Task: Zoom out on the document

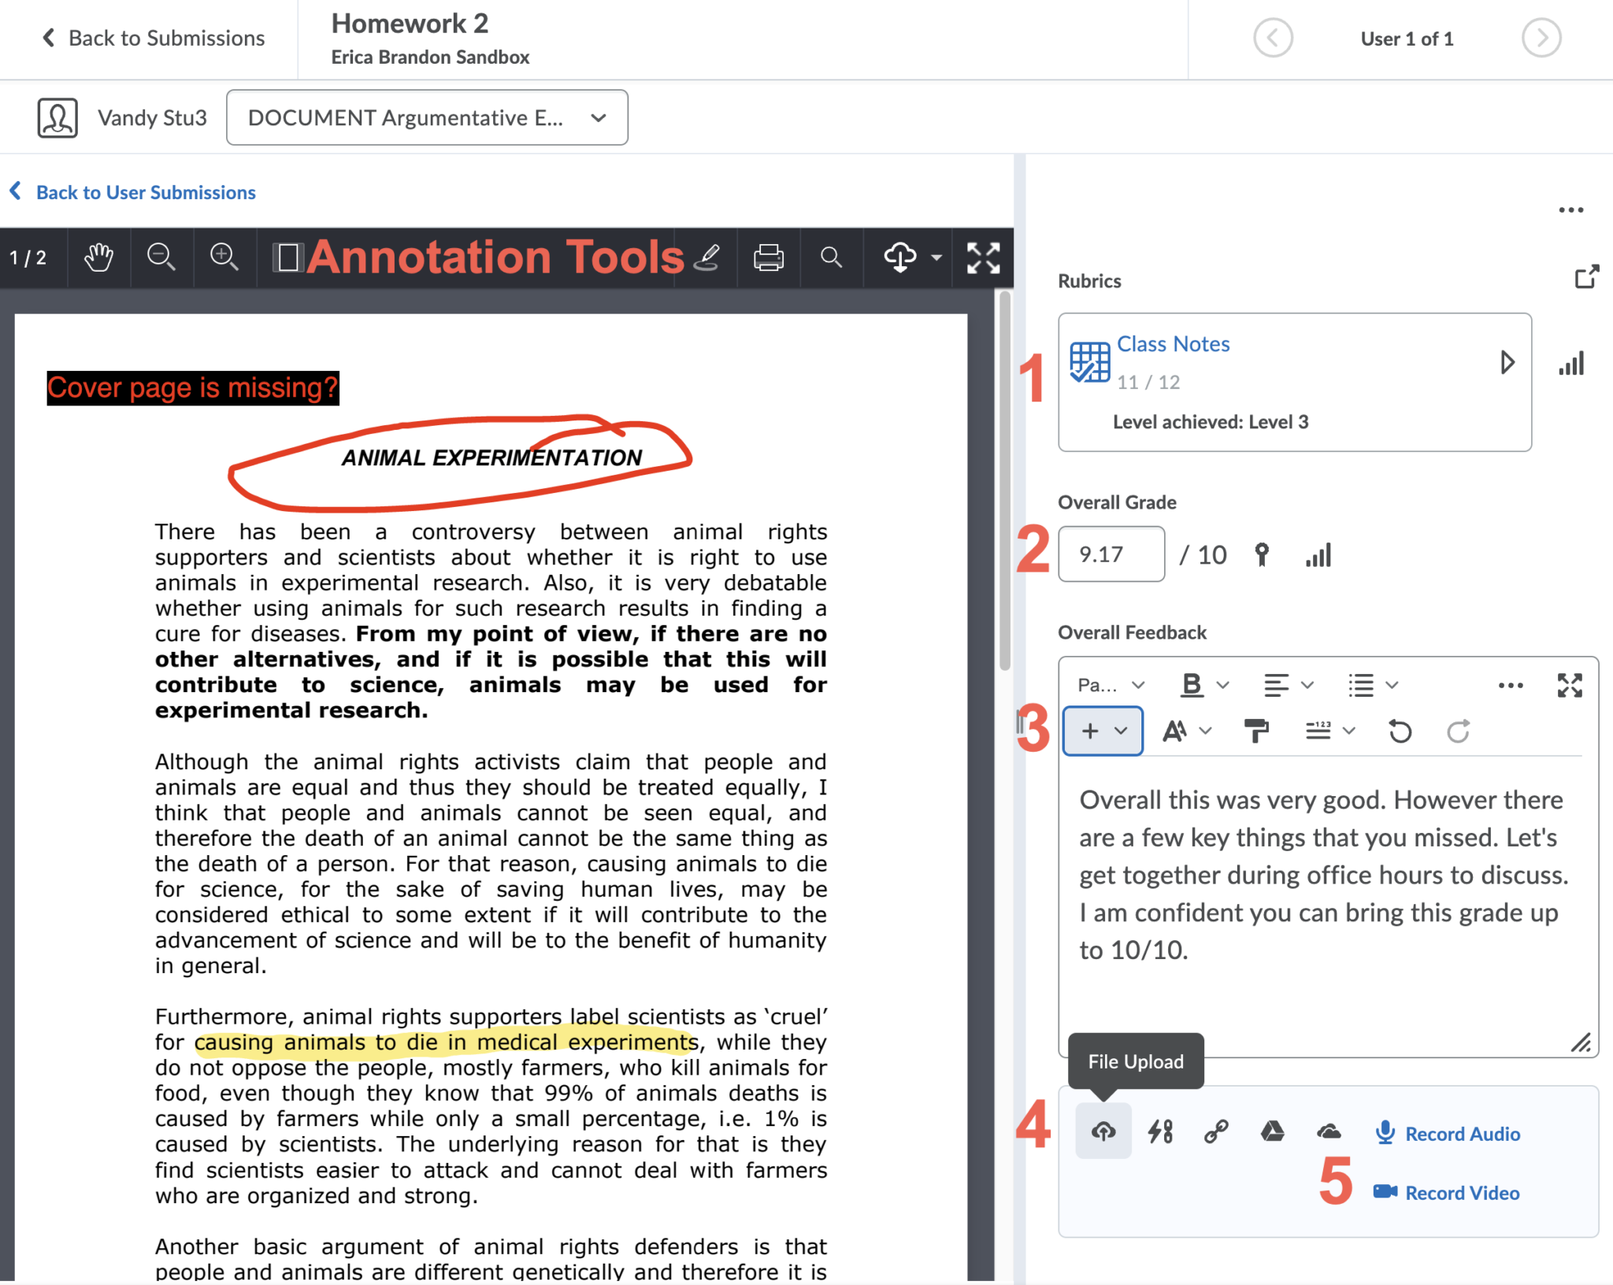Action: point(161,257)
